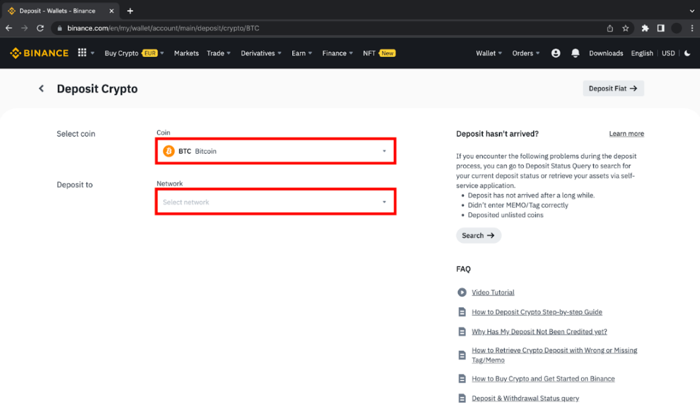The height and width of the screenshot is (407, 700).
Task: Open the Select network dropdown
Action: 275,202
